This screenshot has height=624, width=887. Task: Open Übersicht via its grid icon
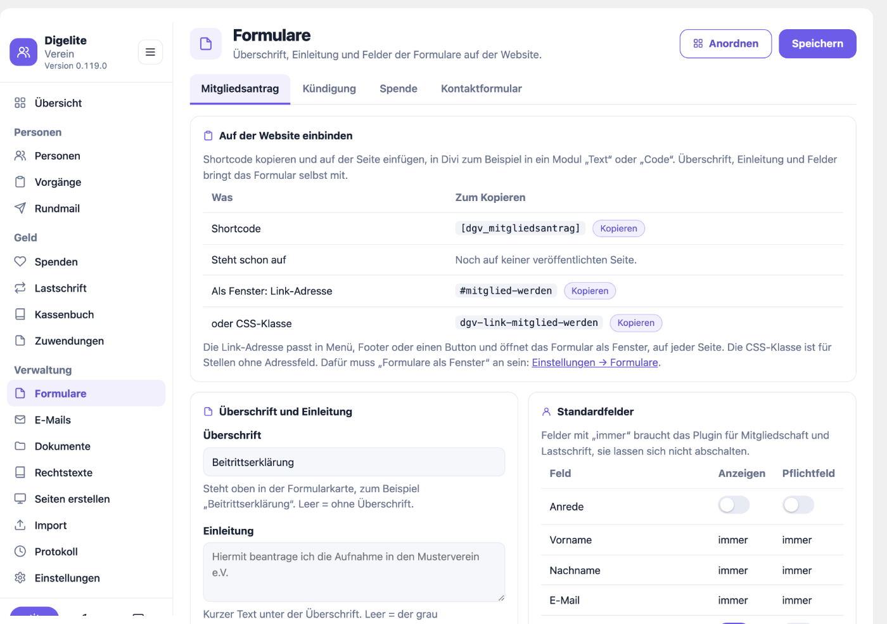20,103
